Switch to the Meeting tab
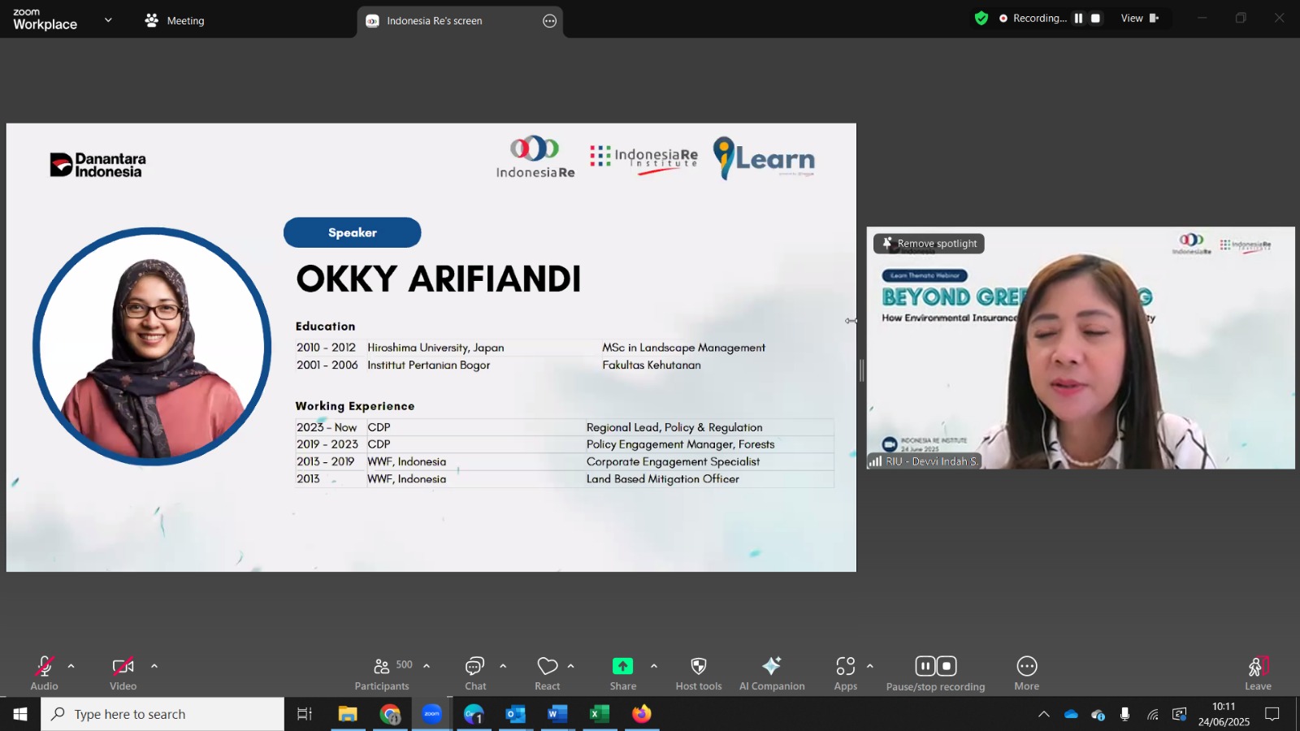Screen dimensions: 1300x731 point(175,20)
